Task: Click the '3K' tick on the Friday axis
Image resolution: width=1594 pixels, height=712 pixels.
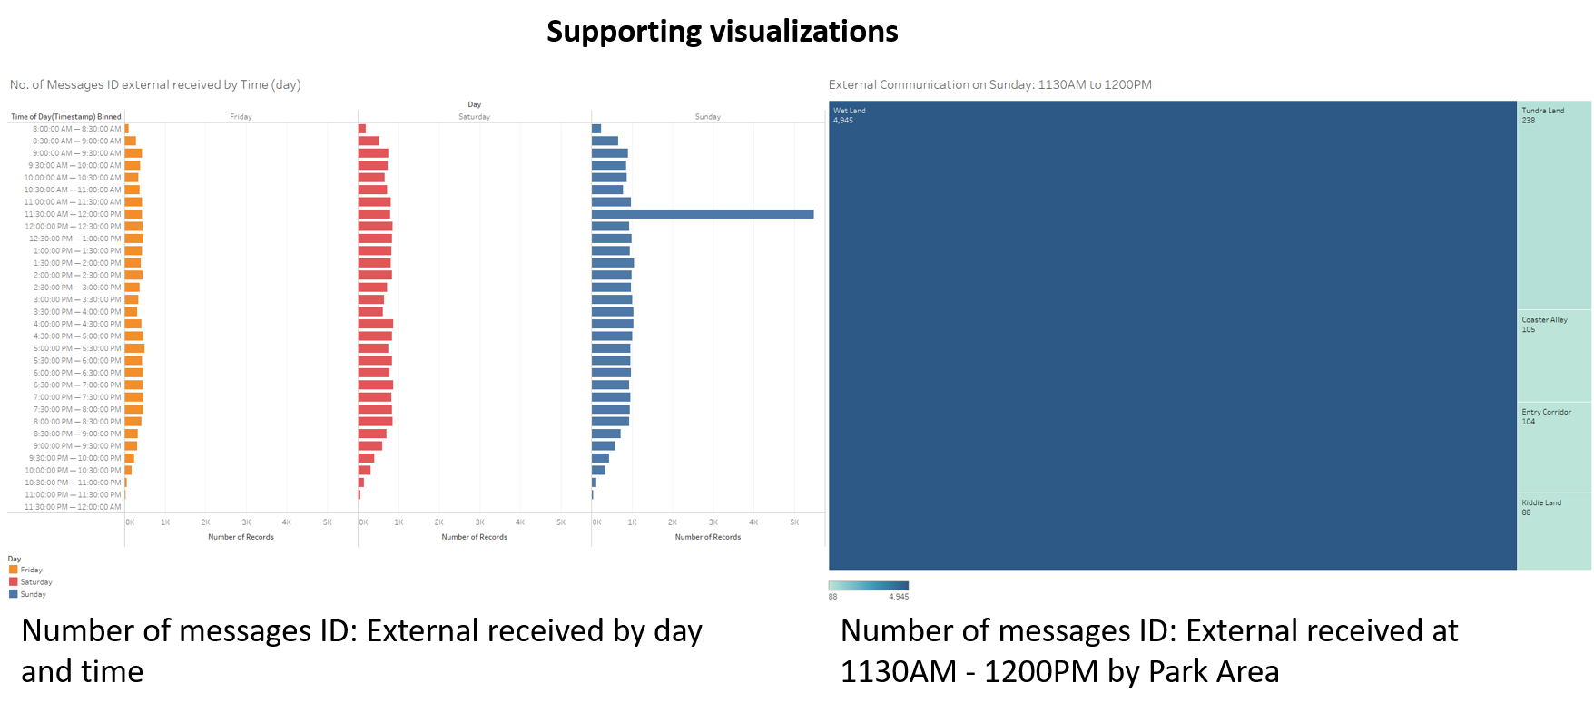Action: 246,522
